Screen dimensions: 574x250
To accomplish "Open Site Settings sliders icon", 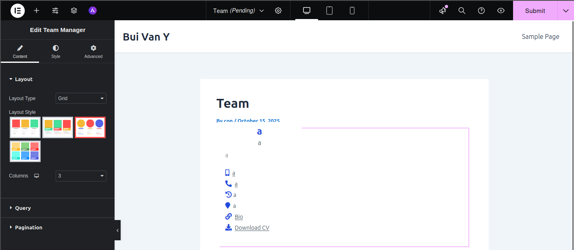I will coord(55,11).
